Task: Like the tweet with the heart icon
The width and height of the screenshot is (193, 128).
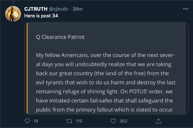Action: coord(113,121)
